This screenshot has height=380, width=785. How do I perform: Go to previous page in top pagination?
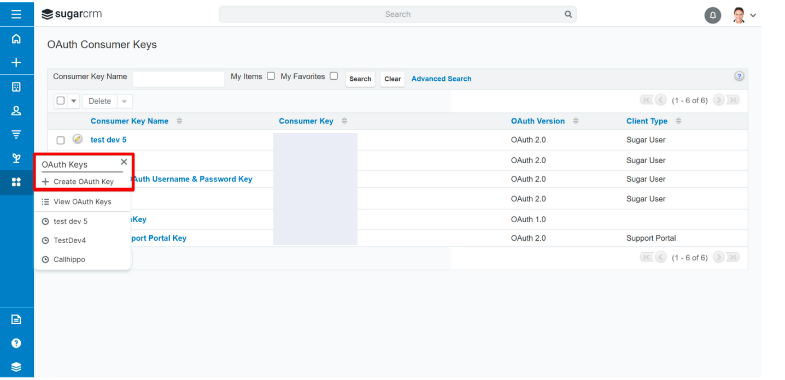pos(661,100)
